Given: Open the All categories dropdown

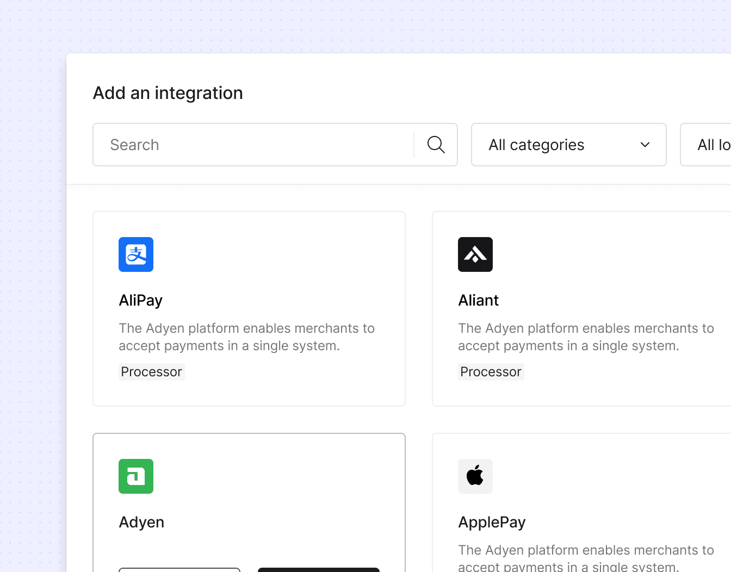Looking at the screenshot, I should 569,145.
